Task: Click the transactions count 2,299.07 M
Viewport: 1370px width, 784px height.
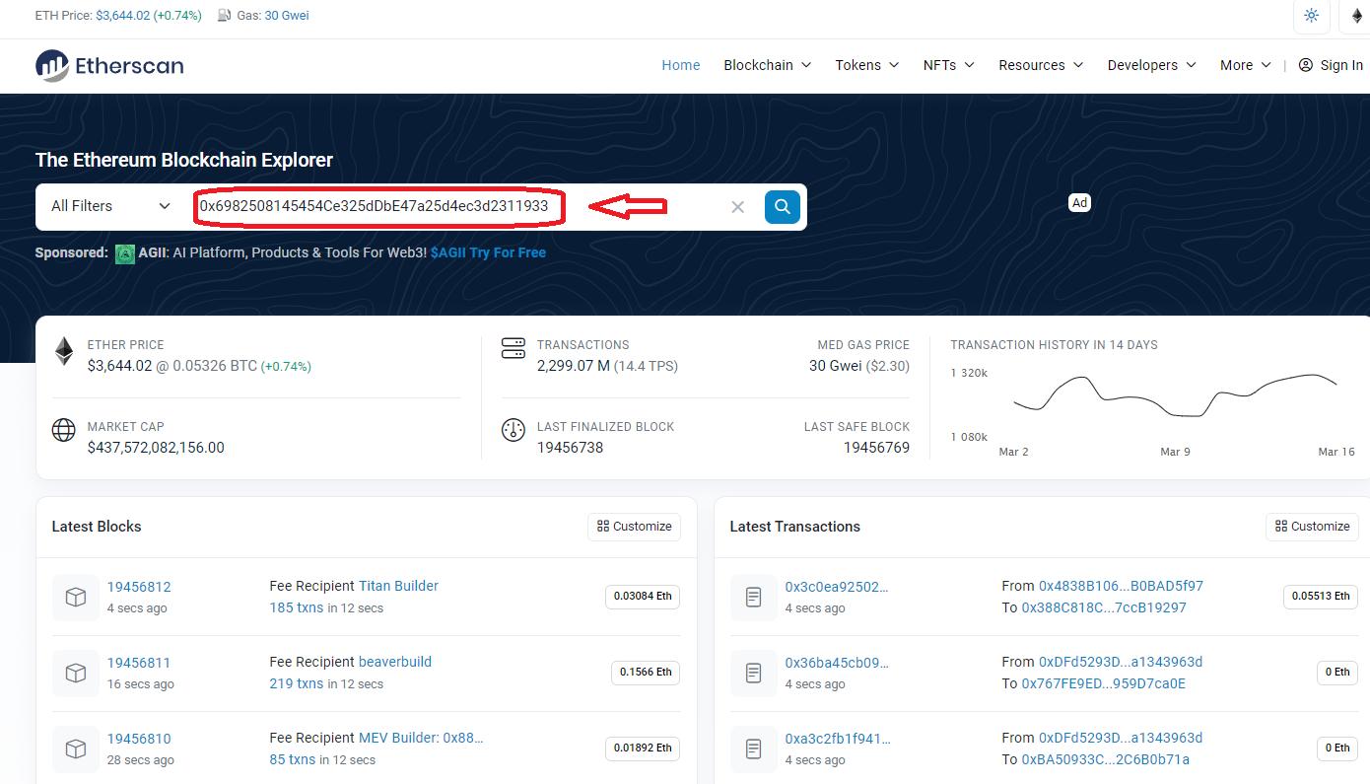Action: click(x=573, y=366)
